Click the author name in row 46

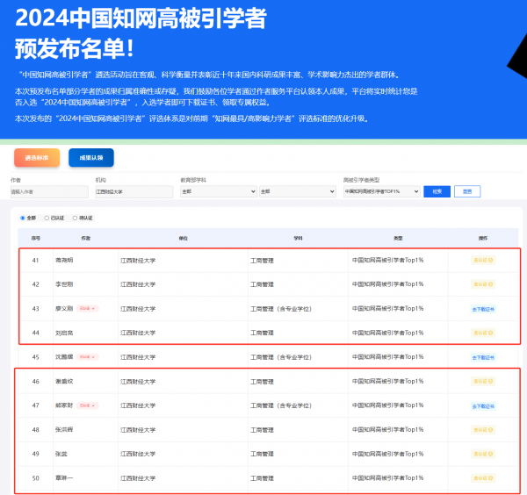pyautogui.click(x=64, y=381)
